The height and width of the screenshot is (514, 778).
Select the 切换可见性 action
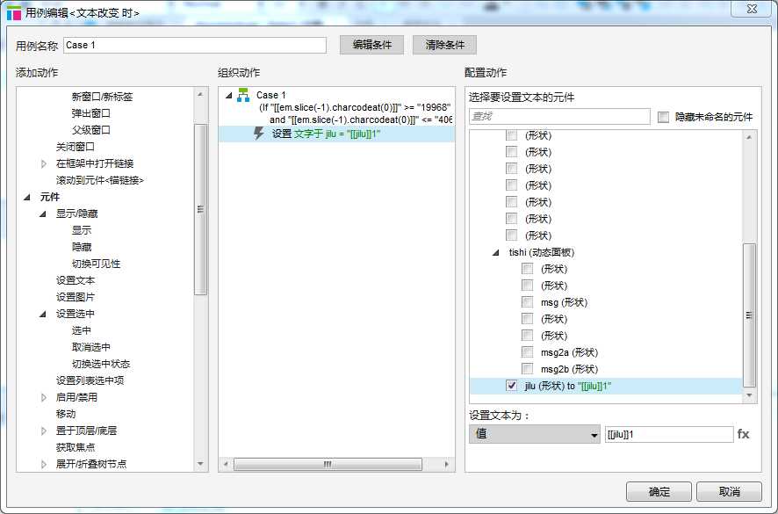(x=96, y=264)
